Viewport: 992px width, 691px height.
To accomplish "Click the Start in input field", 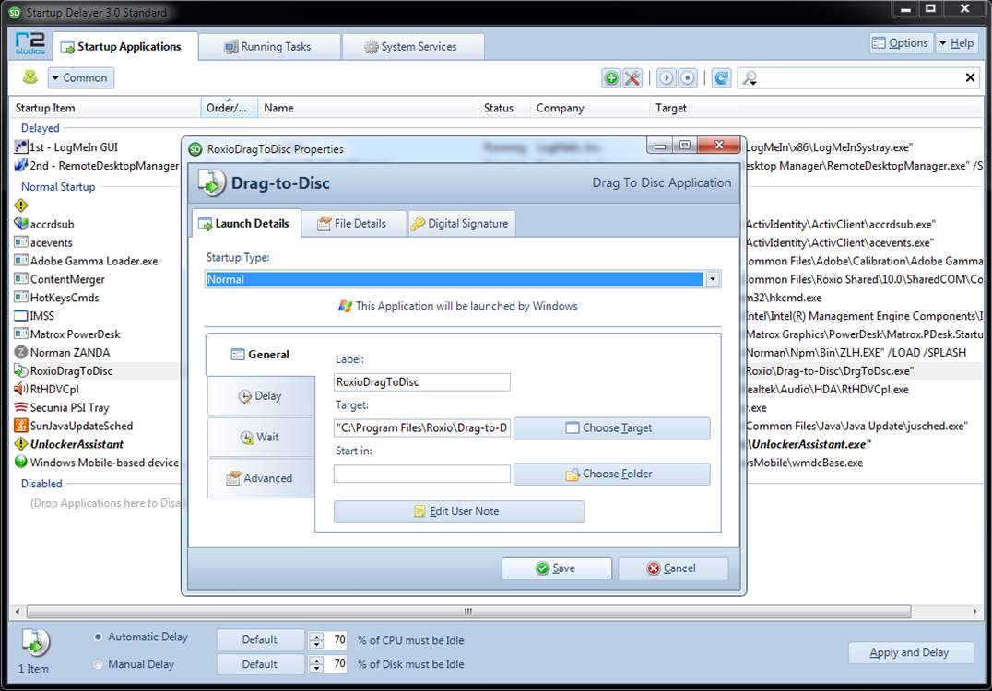I will pyautogui.click(x=422, y=474).
